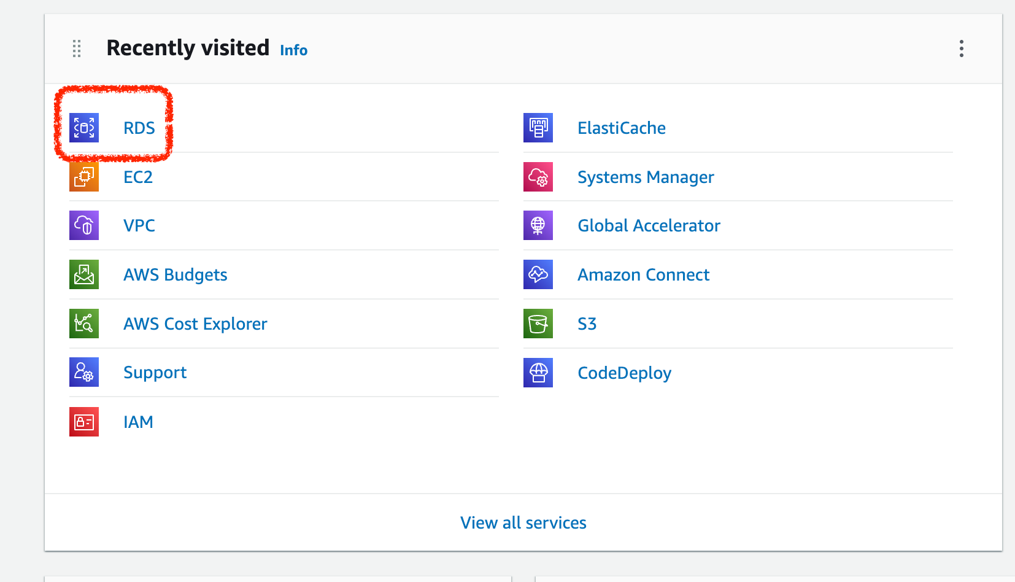
Task: Go to the VPC service link
Action: [139, 225]
